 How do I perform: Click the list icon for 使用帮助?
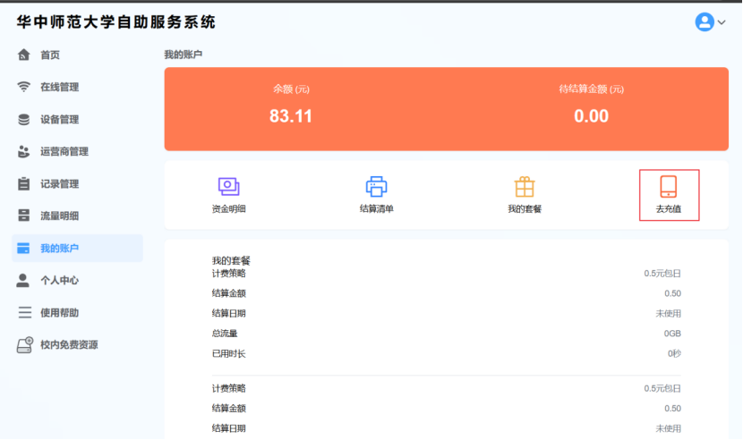coord(25,313)
